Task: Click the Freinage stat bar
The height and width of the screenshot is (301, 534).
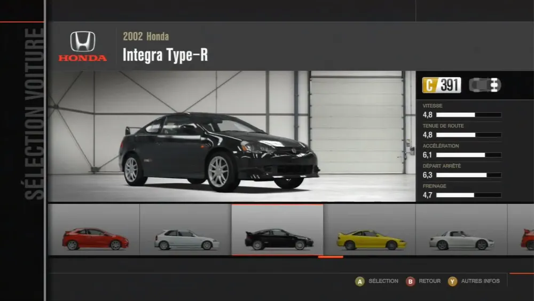Action: click(468, 195)
